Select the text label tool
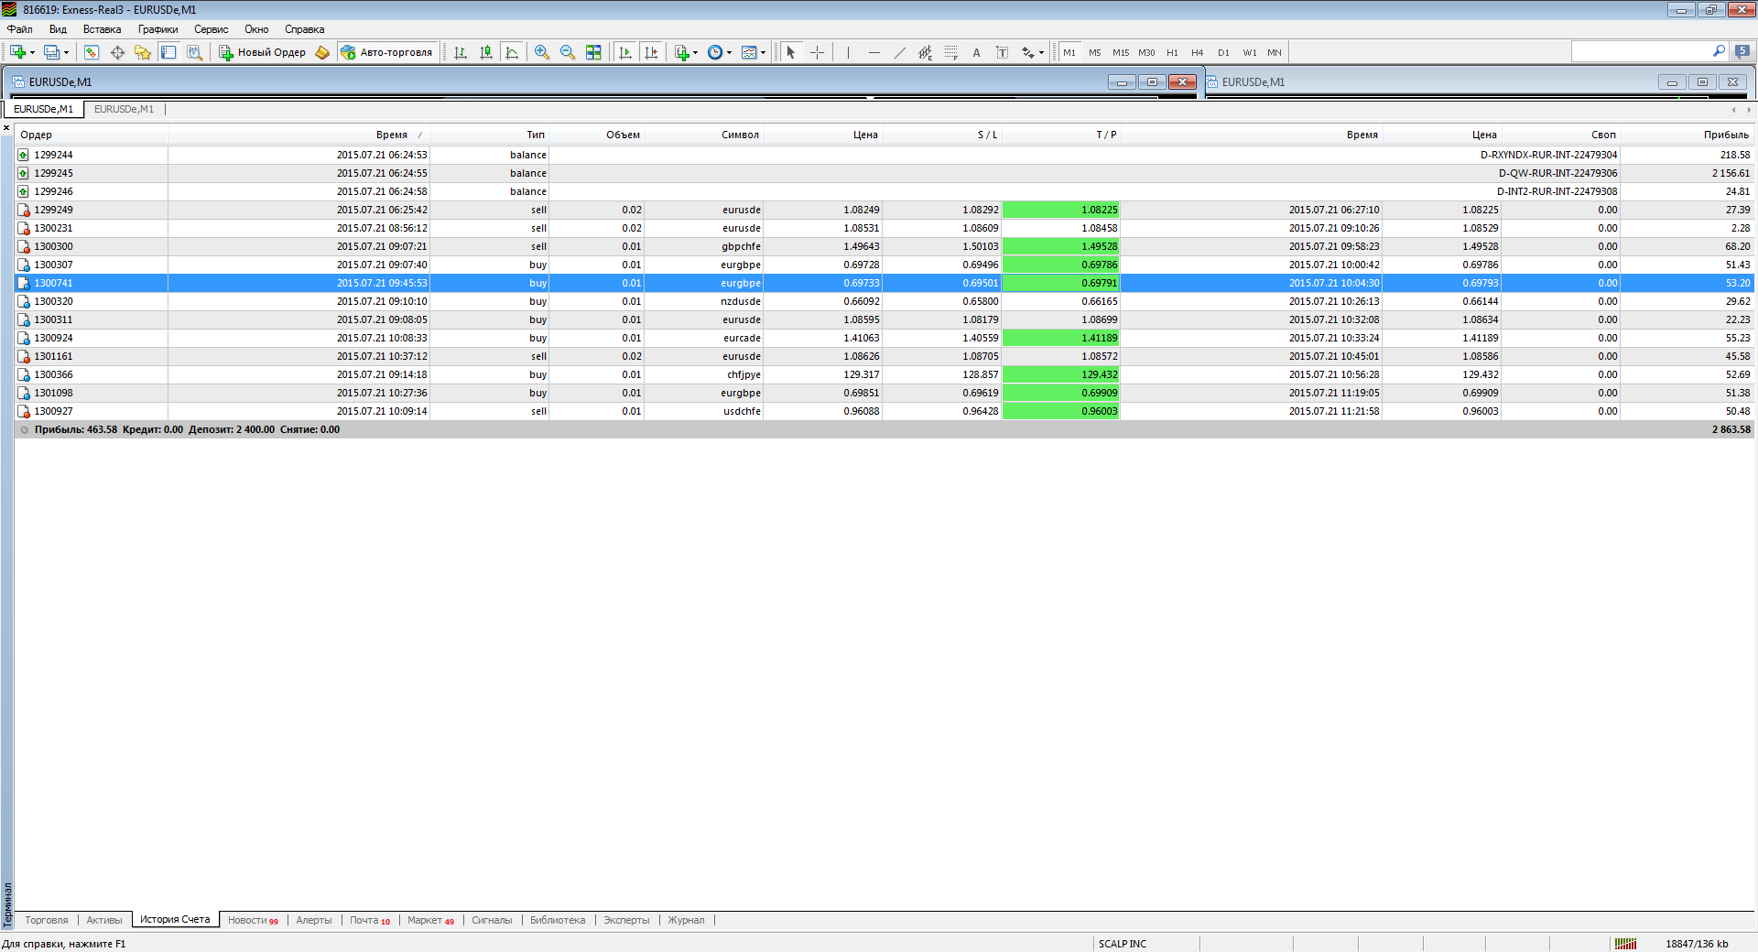1758x952 pixels. [1003, 52]
